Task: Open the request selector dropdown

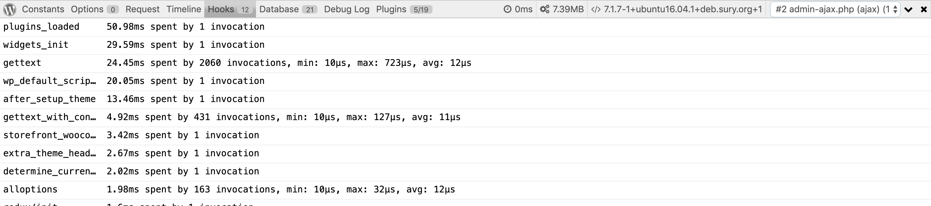Action: (x=835, y=9)
